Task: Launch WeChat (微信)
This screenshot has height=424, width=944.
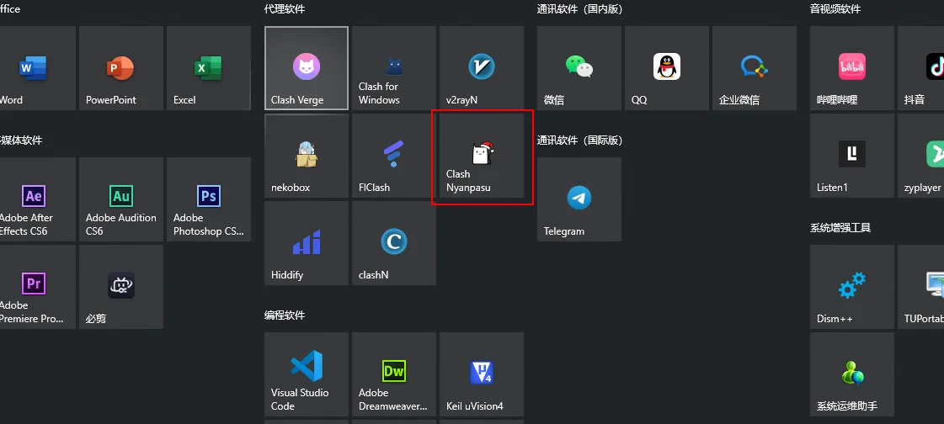Action: pos(579,68)
